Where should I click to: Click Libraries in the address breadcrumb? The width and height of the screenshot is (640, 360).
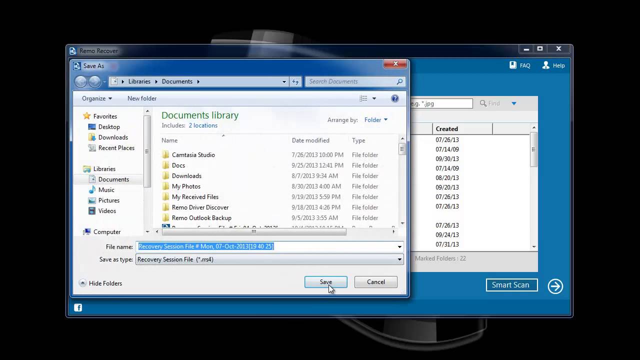139,81
